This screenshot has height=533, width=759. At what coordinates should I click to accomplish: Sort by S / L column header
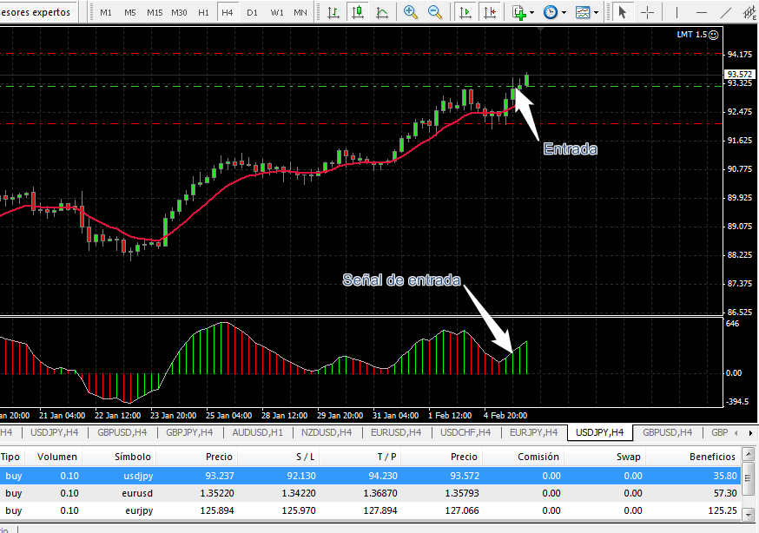[x=279, y=457]
